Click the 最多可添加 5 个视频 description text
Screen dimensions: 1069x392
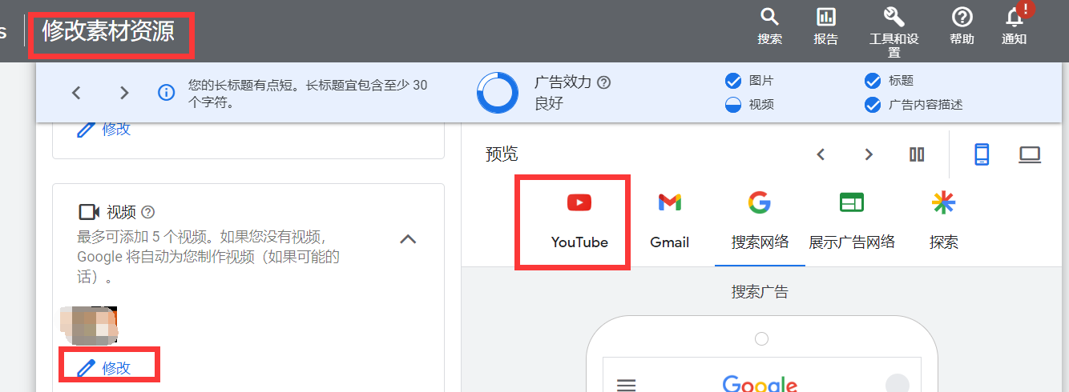pyautogui.click(x=208, y=257)
